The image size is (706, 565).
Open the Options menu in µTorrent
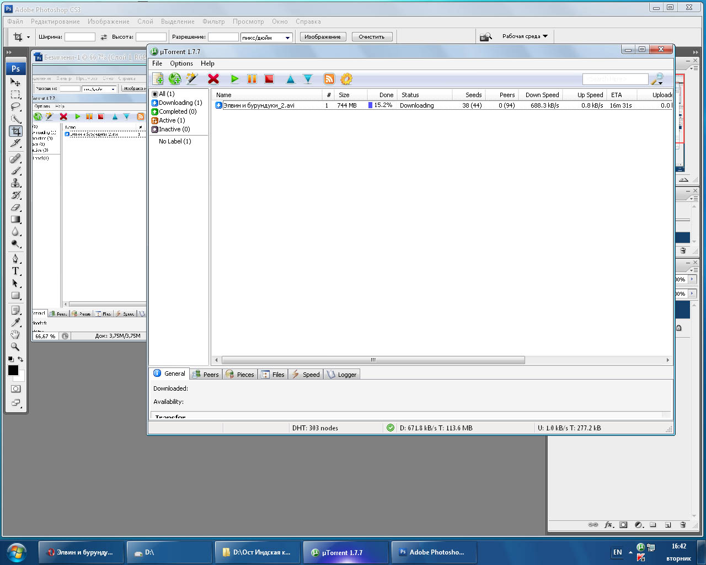pos(181,63)
